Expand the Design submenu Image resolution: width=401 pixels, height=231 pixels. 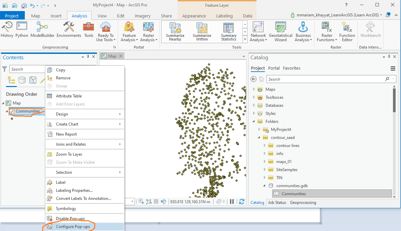tap(84, 114)
